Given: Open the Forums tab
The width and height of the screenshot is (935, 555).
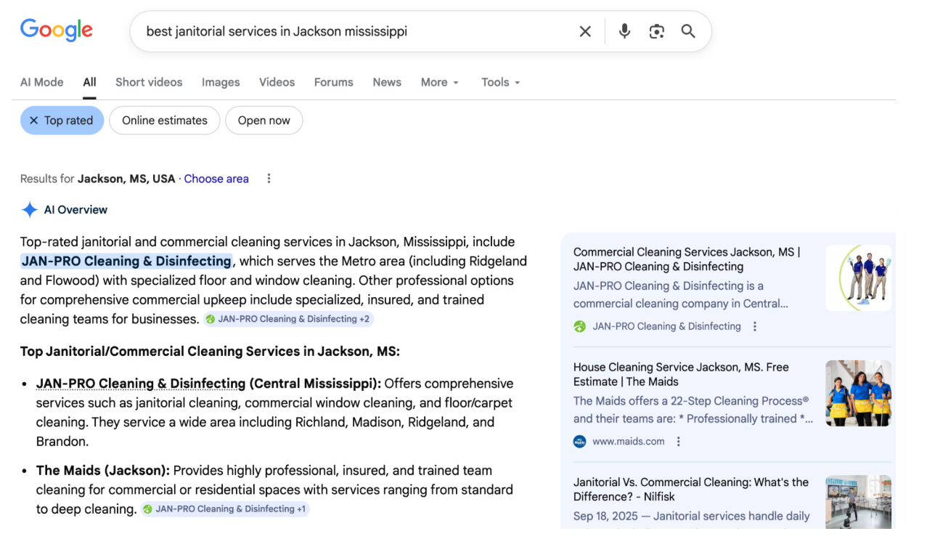Looking at the screenshot, I should coord(334,82).
